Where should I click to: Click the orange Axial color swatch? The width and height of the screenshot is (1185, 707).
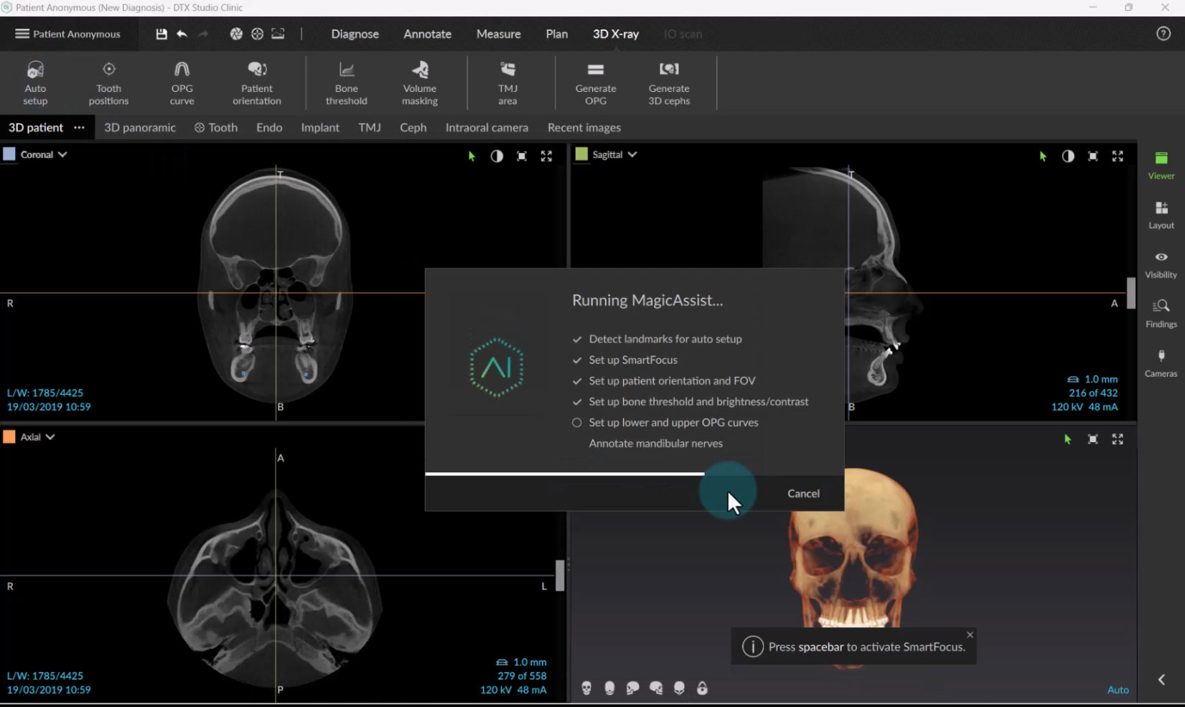[x=9, y=436]
